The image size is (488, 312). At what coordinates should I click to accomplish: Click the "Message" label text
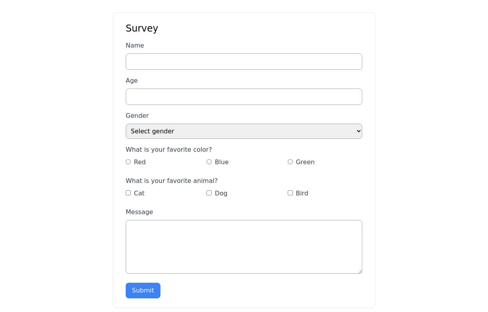click(139, 212)
